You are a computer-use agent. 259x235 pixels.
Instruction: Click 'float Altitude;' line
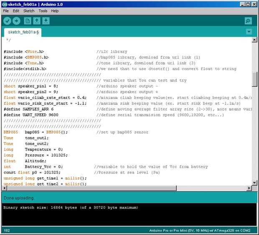click(x=25, y=161)
